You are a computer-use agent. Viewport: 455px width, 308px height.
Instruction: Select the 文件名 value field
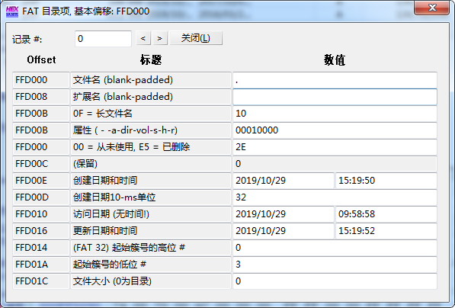(x=335, y=80)
